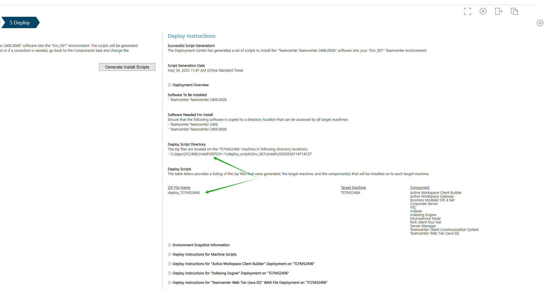Click Teamcenter Client Communication System component
546x290 pixels.
click(x=444, y=230)
